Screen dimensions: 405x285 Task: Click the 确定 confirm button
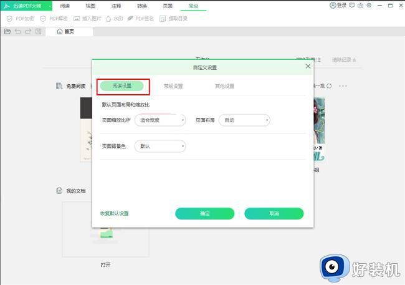(x=205, y=214)
